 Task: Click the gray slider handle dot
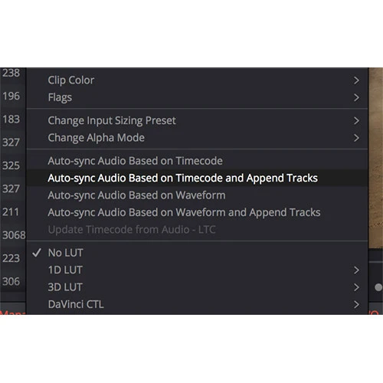coord(378,287)
